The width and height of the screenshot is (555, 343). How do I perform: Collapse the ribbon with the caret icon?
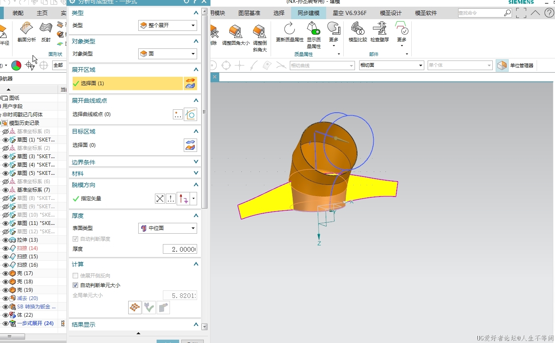[x=535, y=13]
